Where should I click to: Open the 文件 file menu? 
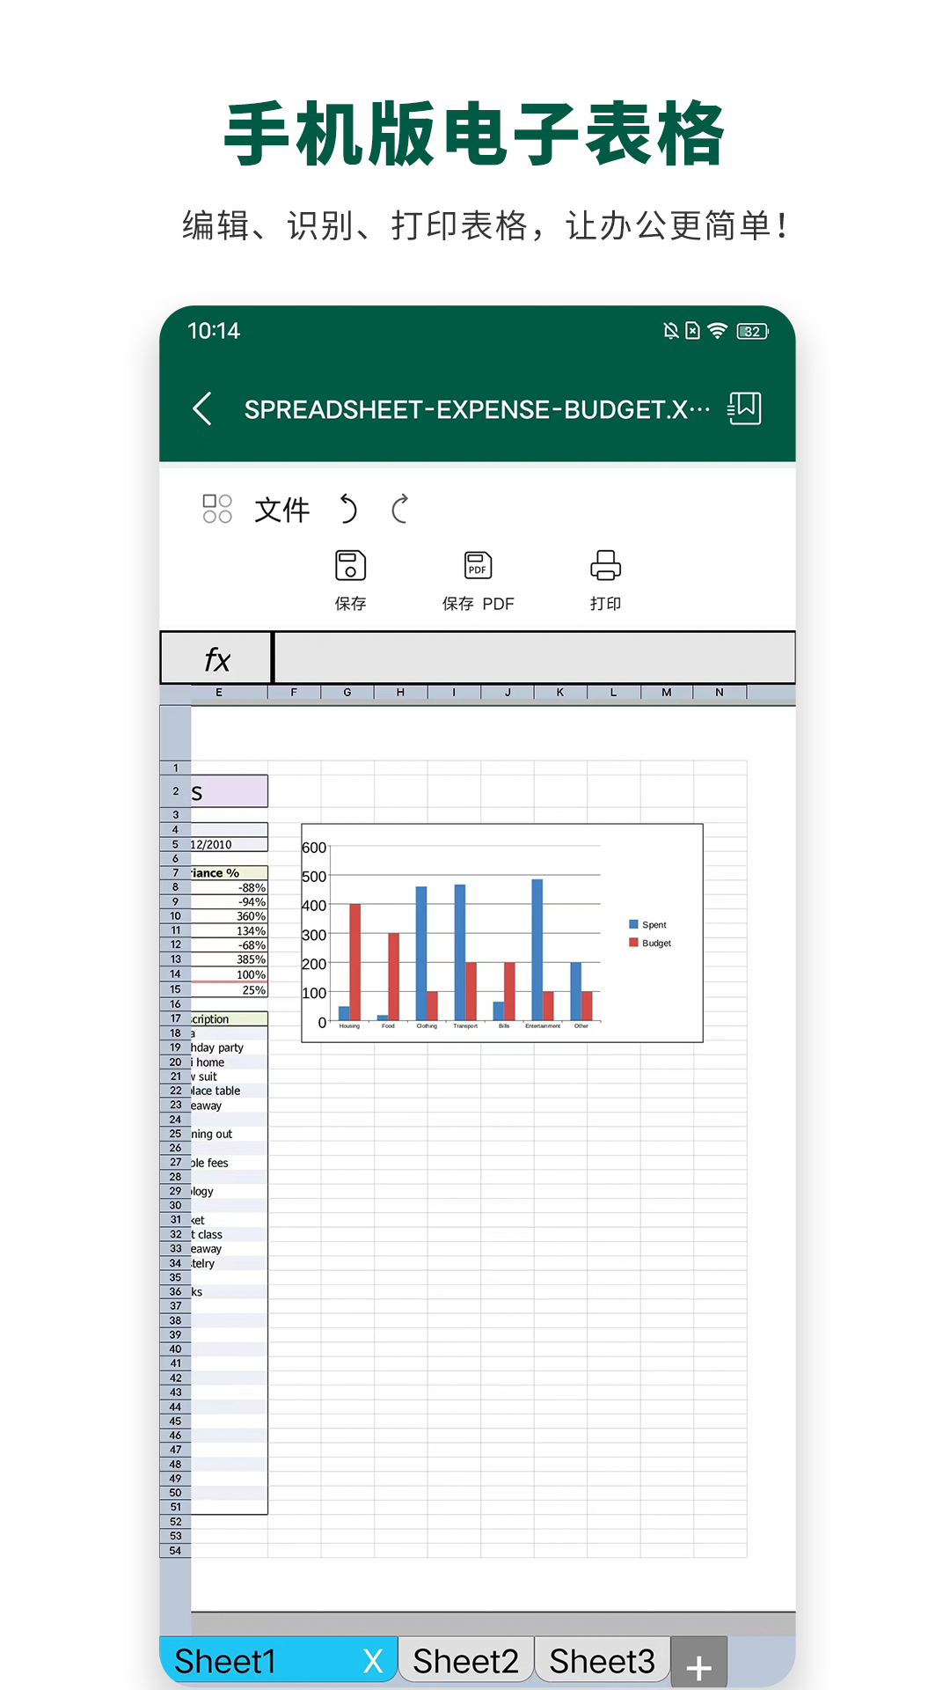point(282,510)
